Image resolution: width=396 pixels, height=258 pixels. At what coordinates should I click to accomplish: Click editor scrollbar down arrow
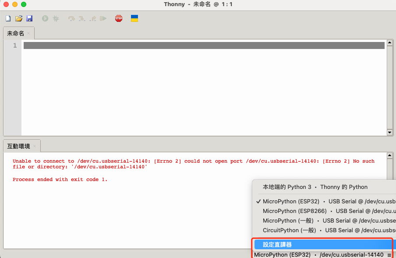(390, 132)
